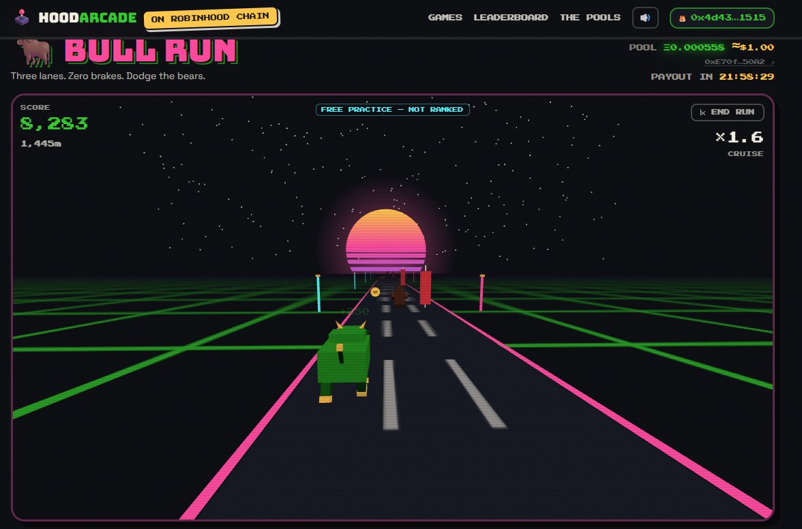
Task: Click the fox wallet icon
Action: pyautogui.click(x=682, y=18)
